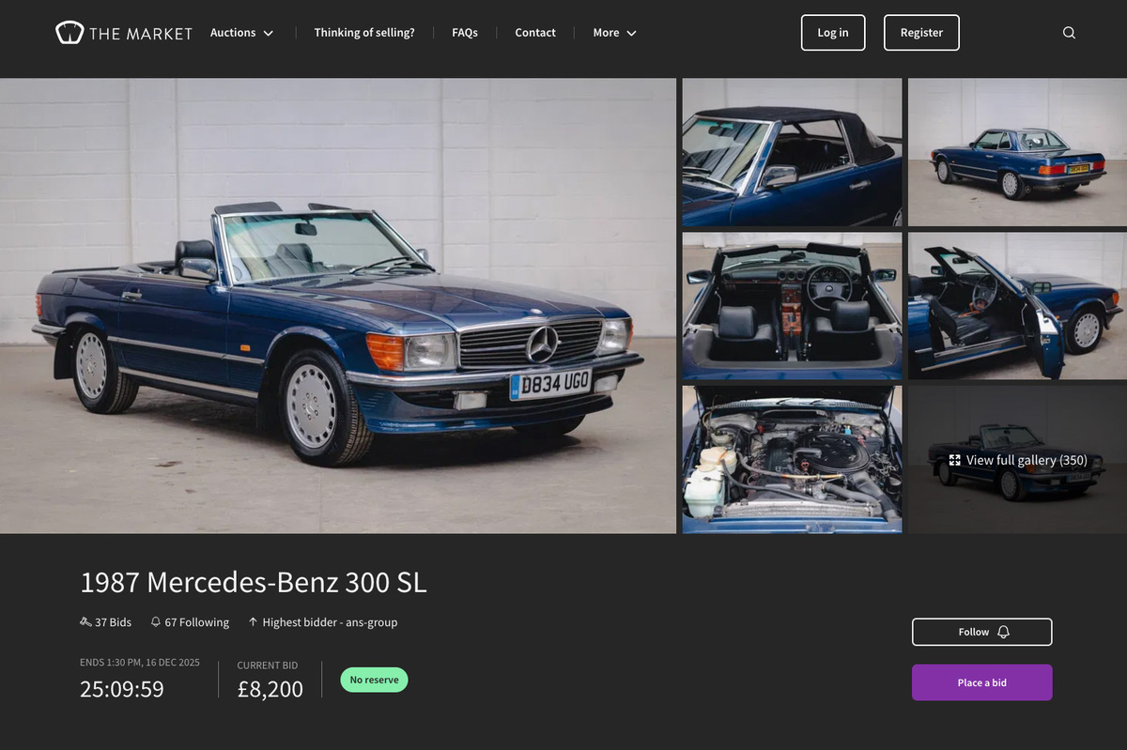Viewport: 1127px width, 750px height.
Task: Click the 25:09:59 countdown timer
Action: coord(122,689)
